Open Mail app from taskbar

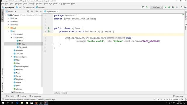pyautogui.click(x=32, y=103)
